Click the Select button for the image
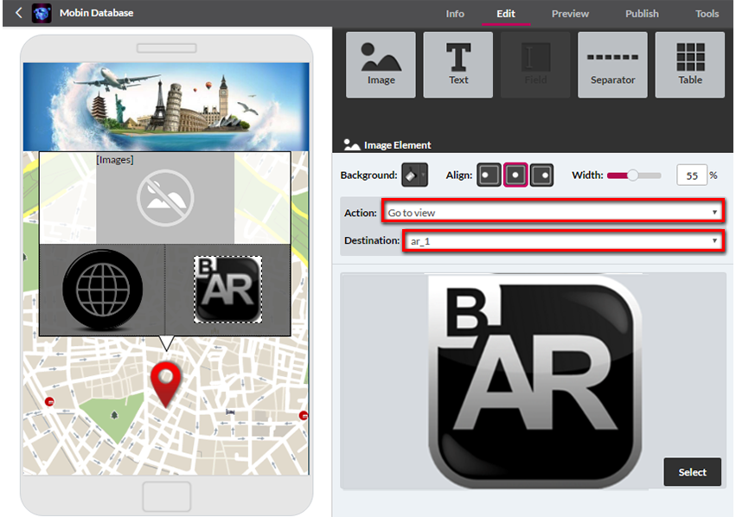Viewport: 736px width, 517px height. (693, 472)
